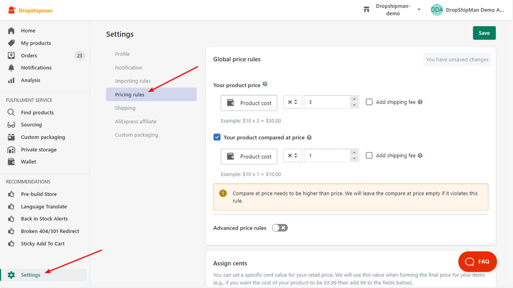The image size is (513, 288).
Task: Open the Importing rules settings tab
Action: tap(133, 81)
